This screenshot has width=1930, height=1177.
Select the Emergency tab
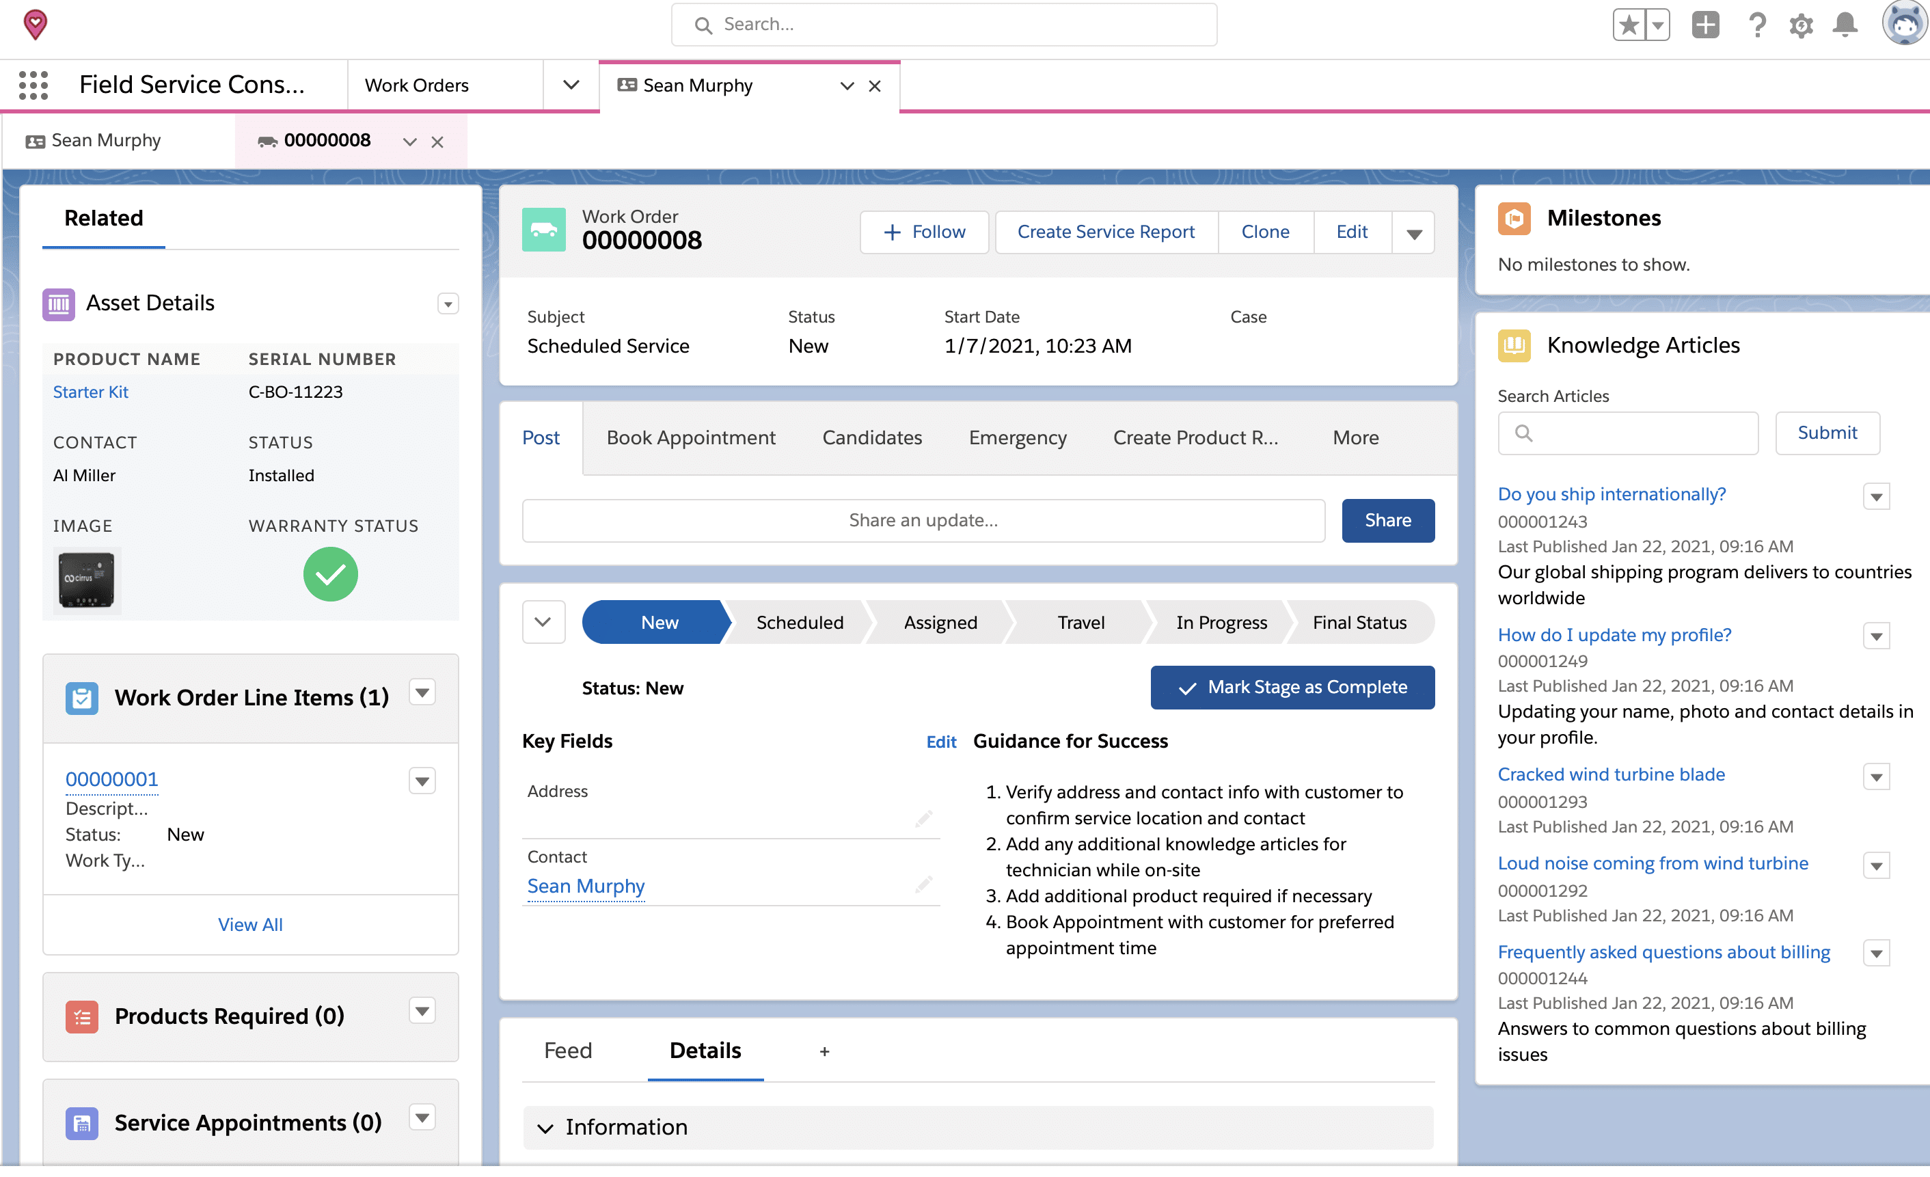pos(1018,438)
